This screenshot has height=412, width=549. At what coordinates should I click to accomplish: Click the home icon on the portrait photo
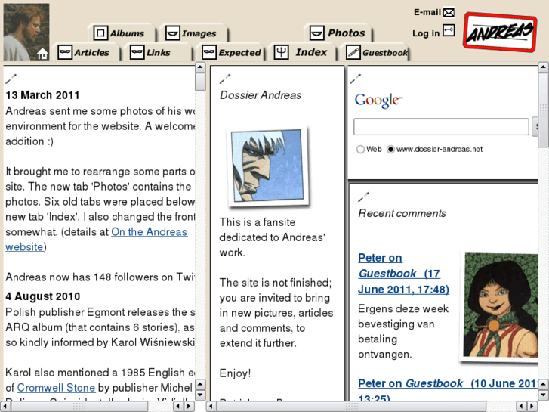pyautogui.click(x=42, y=54)
